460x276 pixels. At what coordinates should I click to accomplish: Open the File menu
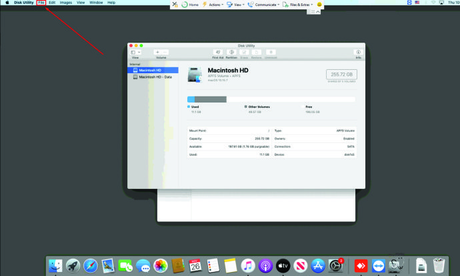point(41,3)
